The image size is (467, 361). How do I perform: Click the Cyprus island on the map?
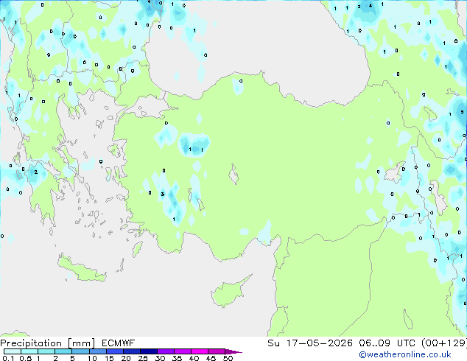point(228,293)
